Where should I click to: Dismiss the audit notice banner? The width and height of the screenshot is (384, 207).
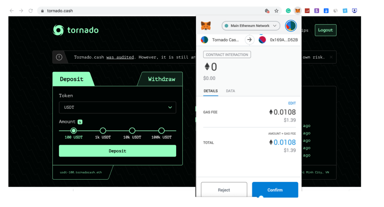point(331,57)
